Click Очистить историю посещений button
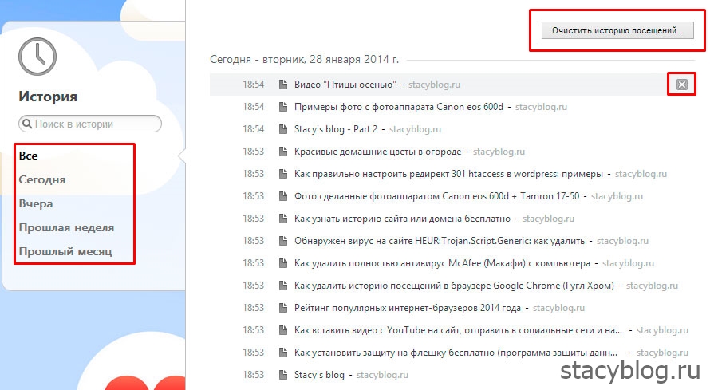 click(617, 30)
